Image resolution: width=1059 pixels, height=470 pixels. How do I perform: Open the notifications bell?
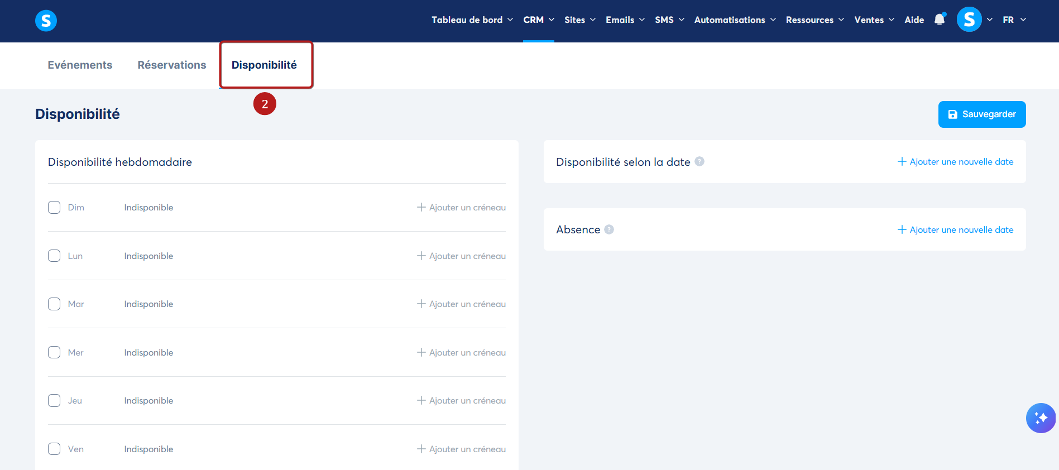[940, 20]
